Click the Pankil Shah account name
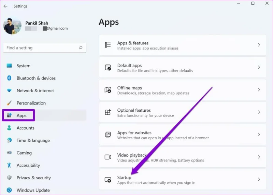The height and width of the screenshot is (195, 273). coord(37,23)
